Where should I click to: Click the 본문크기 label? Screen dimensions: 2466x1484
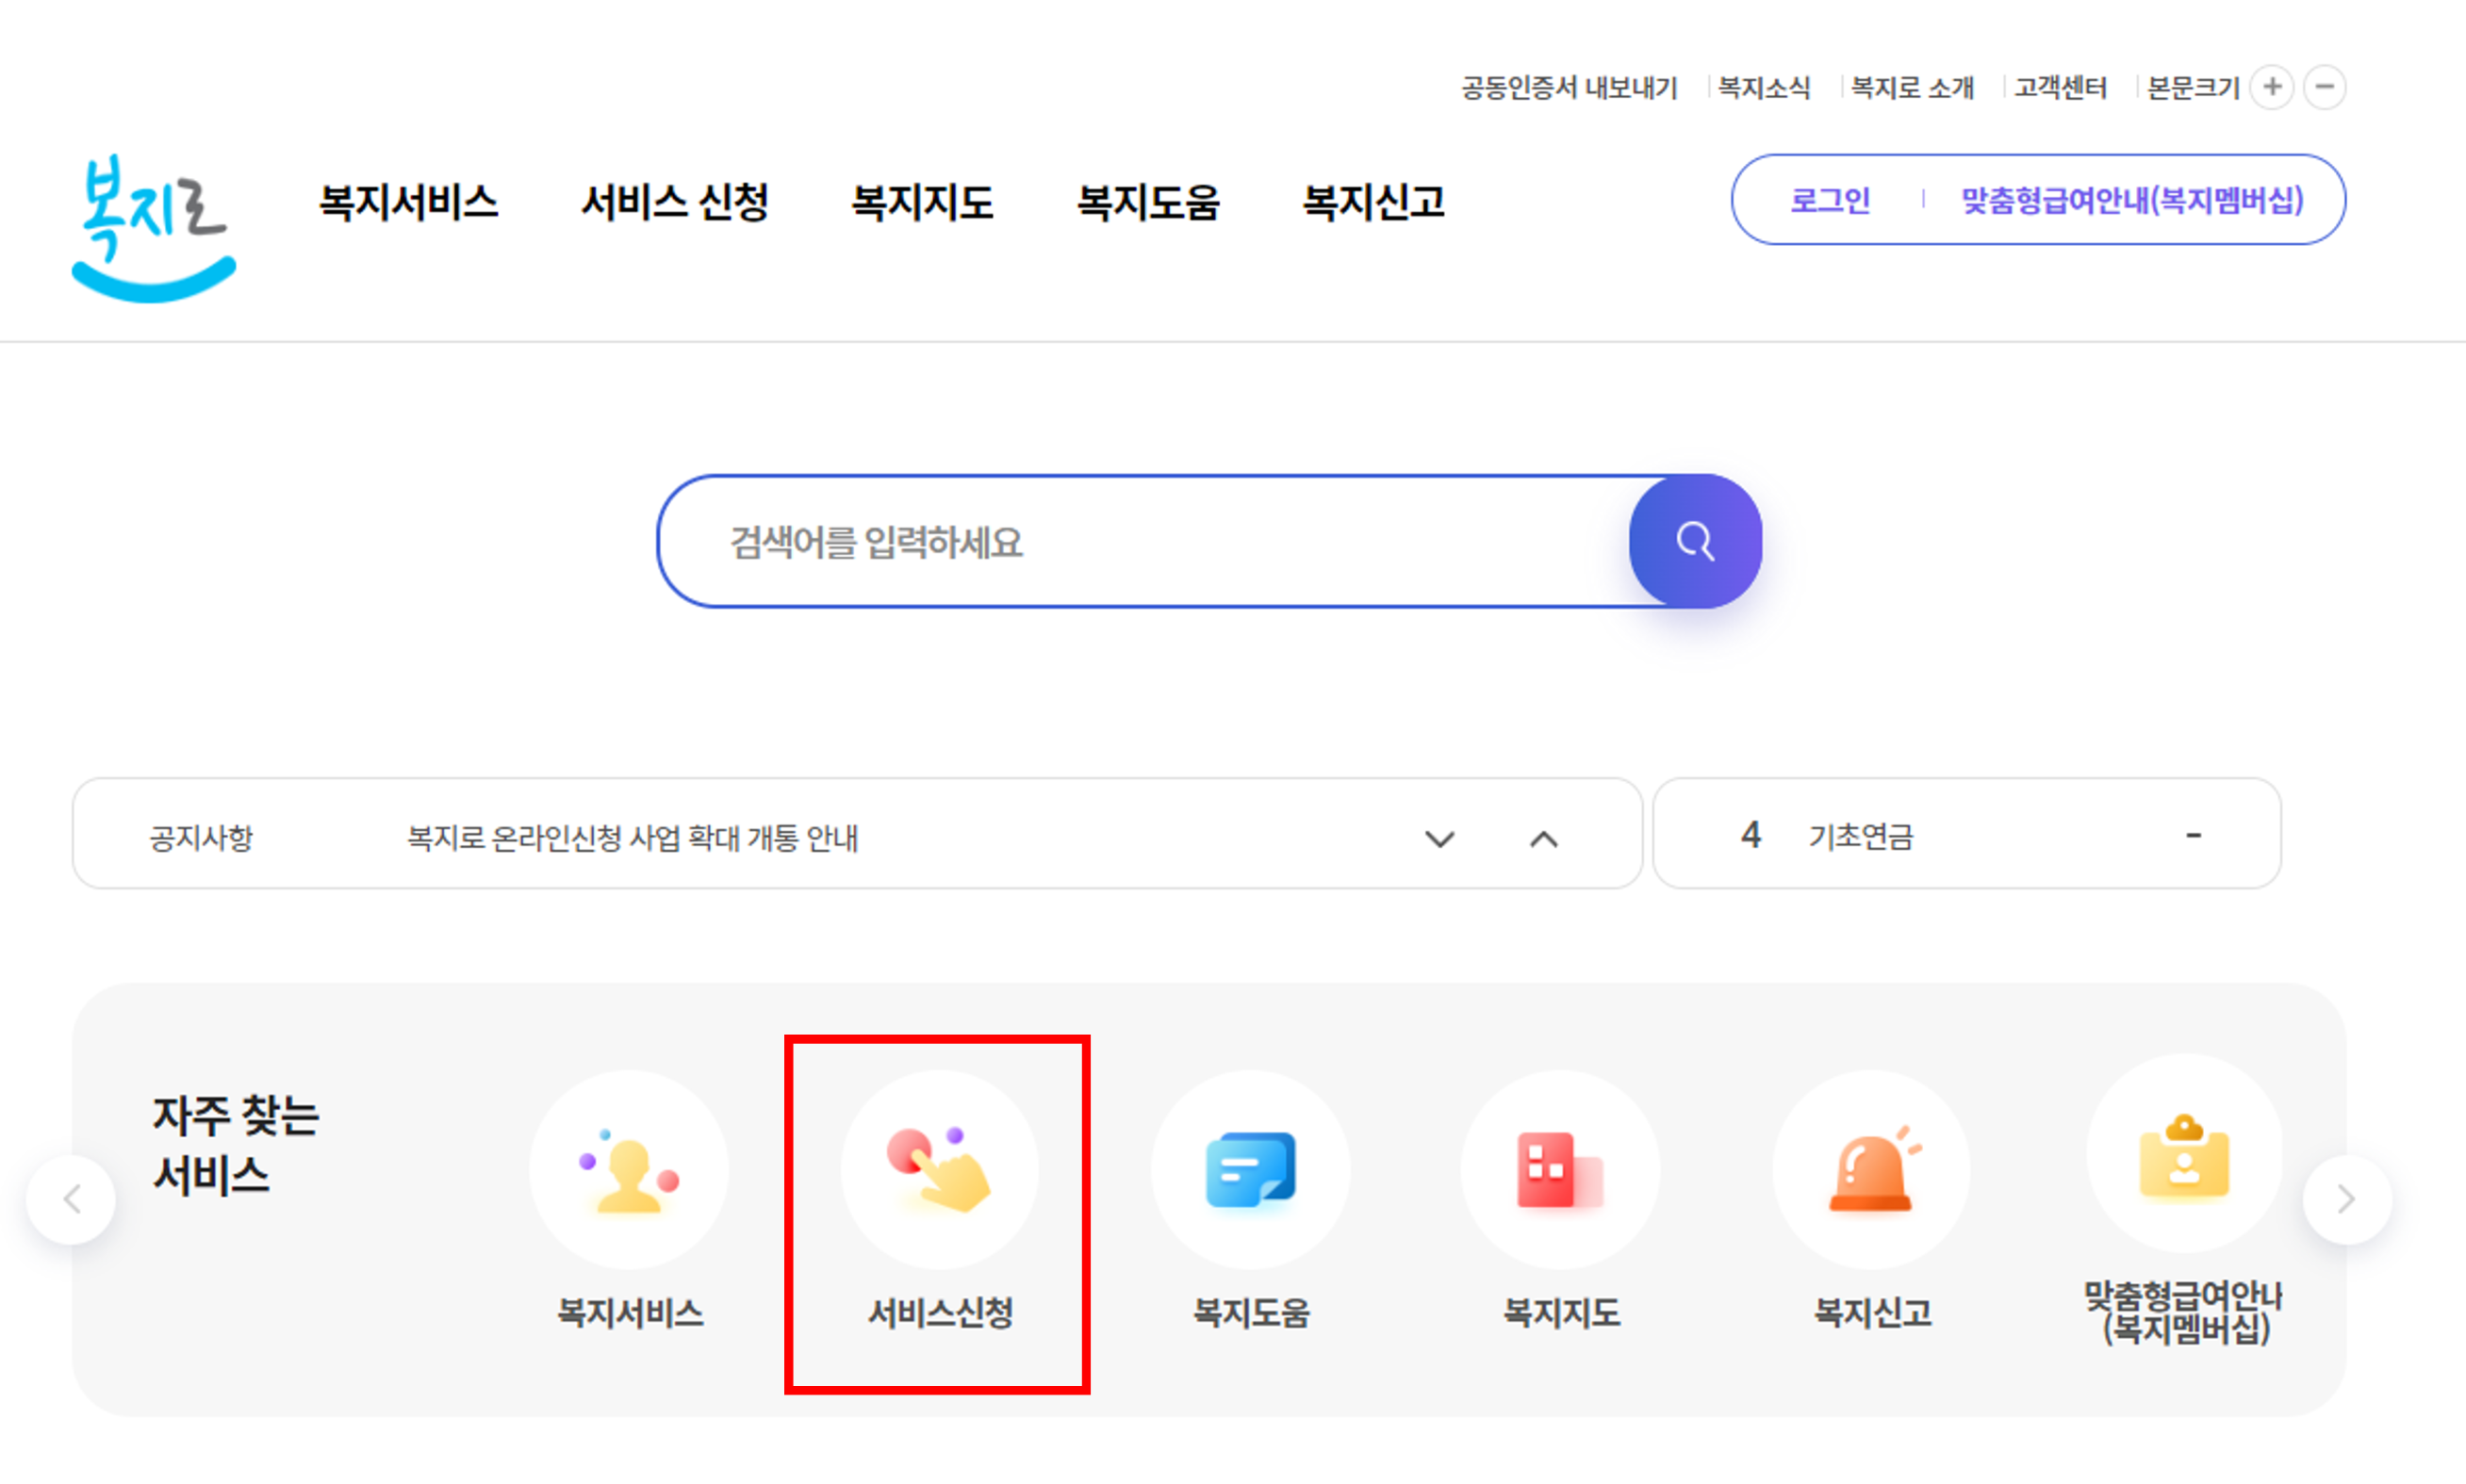pyautogui.click(x=2193, y=88)
